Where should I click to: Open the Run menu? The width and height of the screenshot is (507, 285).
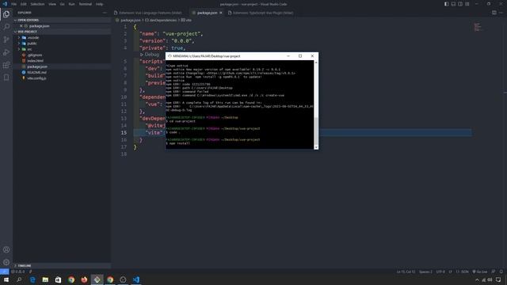pyautogui.click(x=72, y=4)
